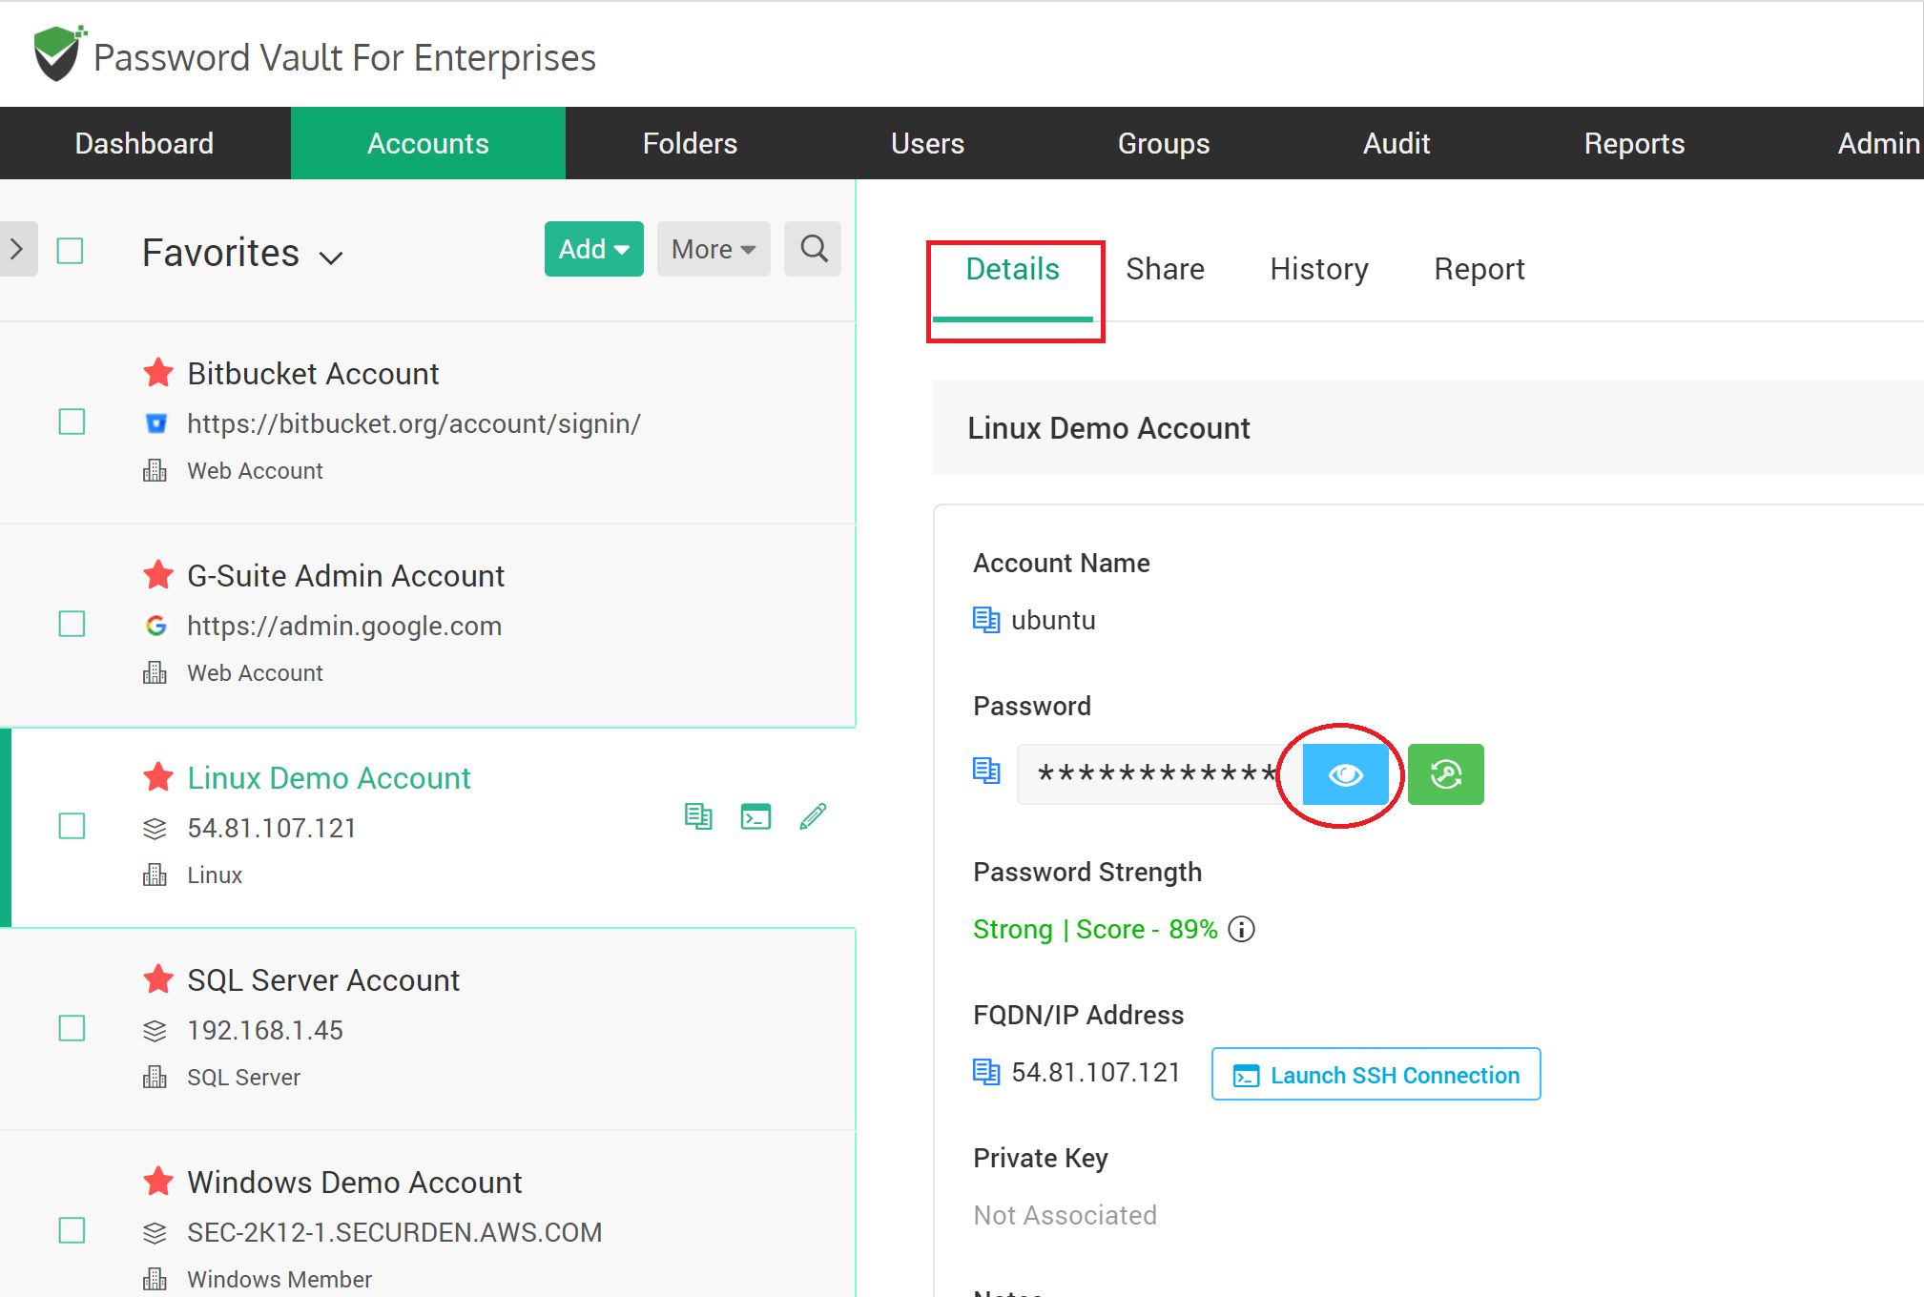
Task: Click the info icon next to password strength score
Action: [1241, 929]
